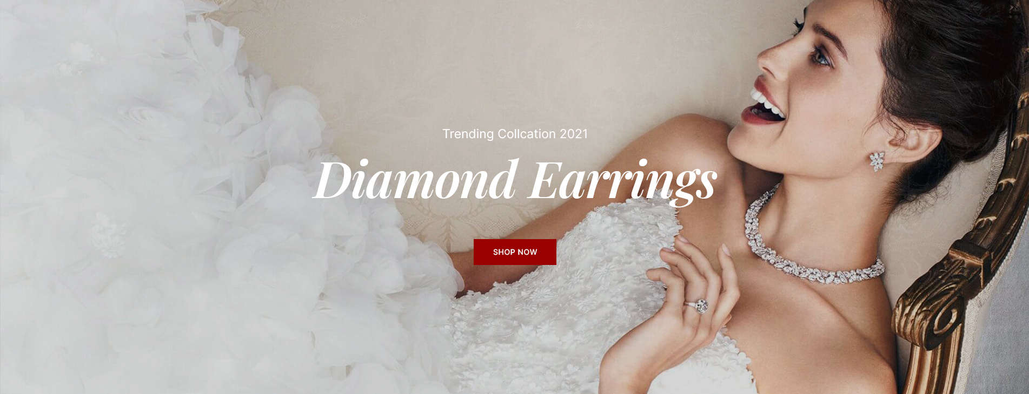
Task: Click the Diamond Earrings headline
Action: 515,181
